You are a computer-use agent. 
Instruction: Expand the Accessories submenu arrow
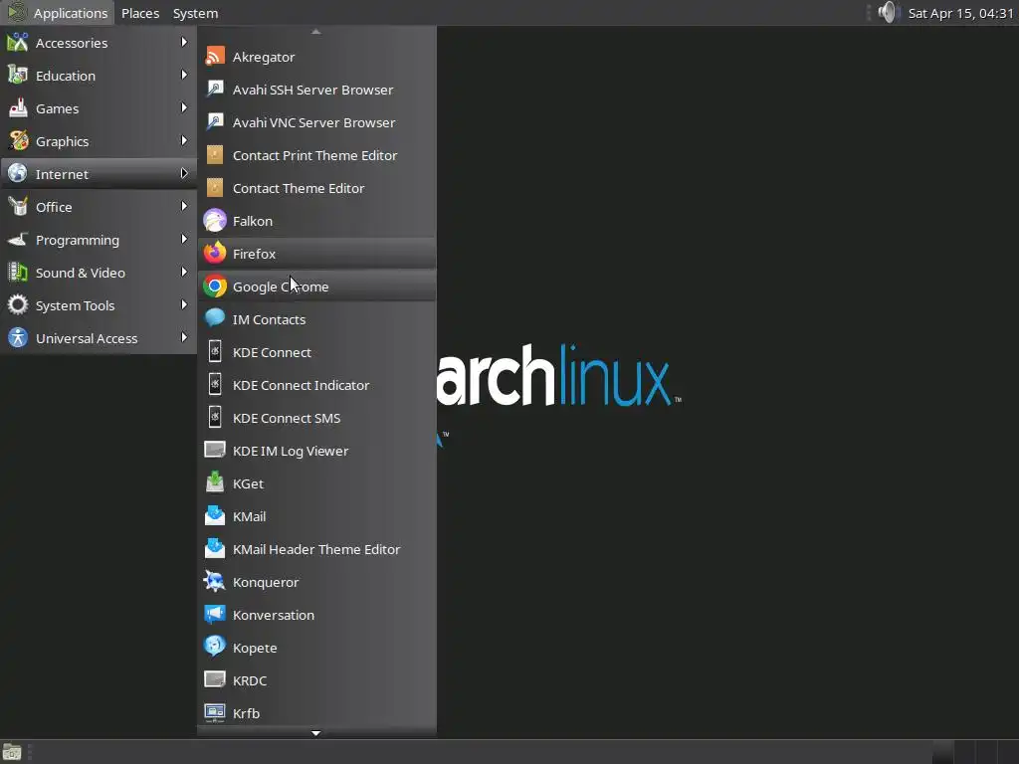point(184,42)
